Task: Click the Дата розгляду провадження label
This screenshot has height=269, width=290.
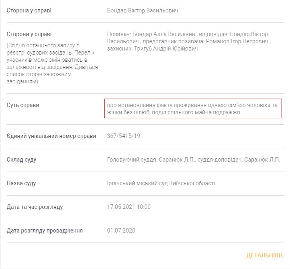Action: tap(45, 231)
